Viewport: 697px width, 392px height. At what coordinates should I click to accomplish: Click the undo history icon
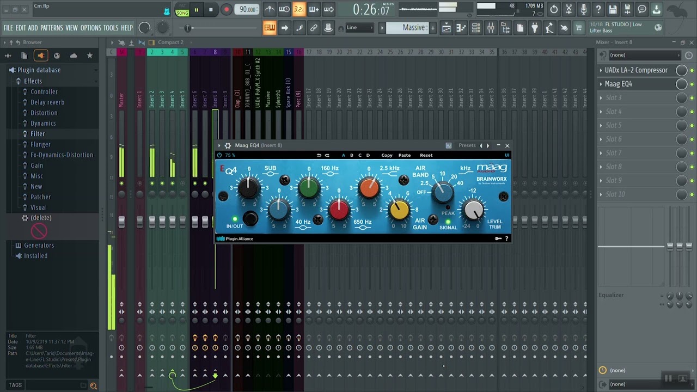coord(554,9)
